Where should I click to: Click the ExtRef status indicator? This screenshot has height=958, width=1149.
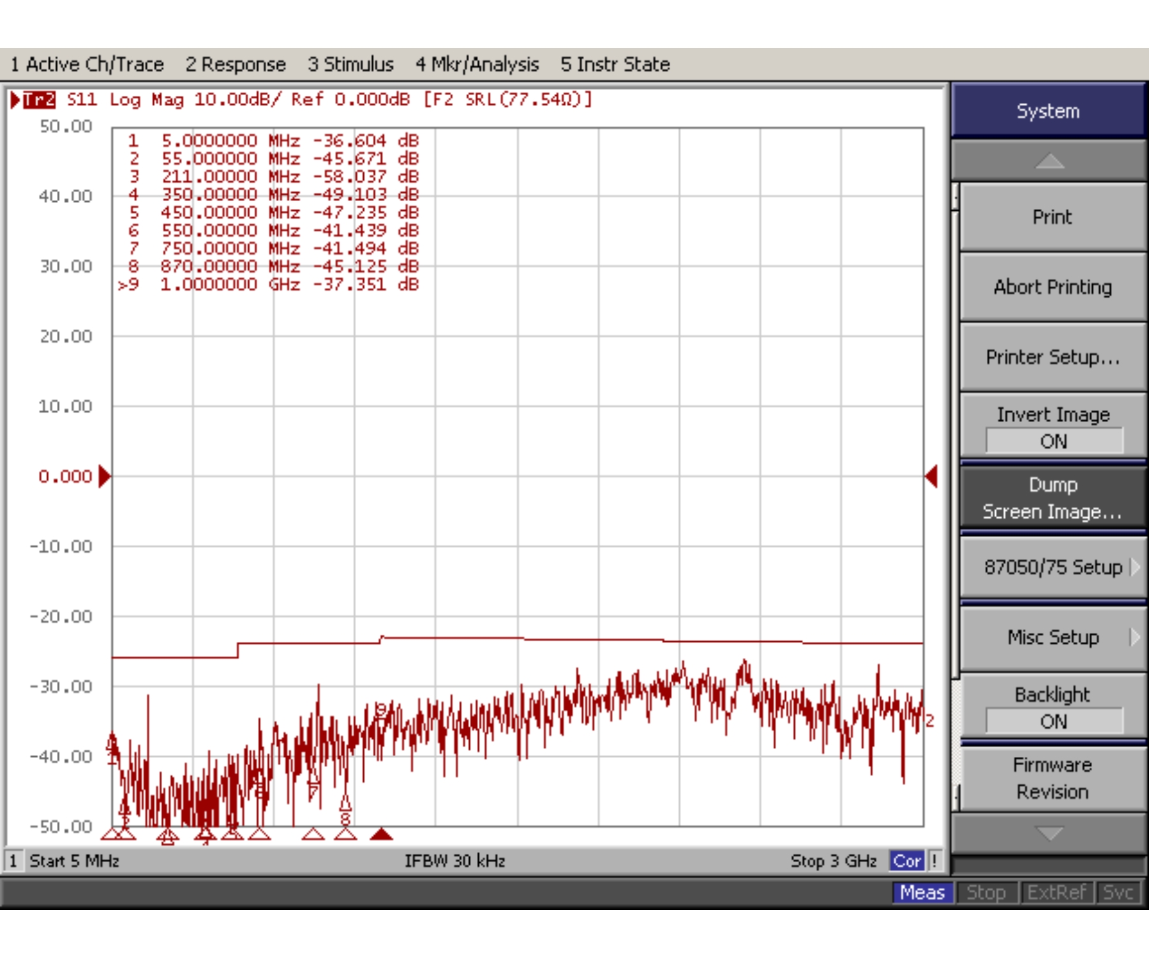(1056, 892)
